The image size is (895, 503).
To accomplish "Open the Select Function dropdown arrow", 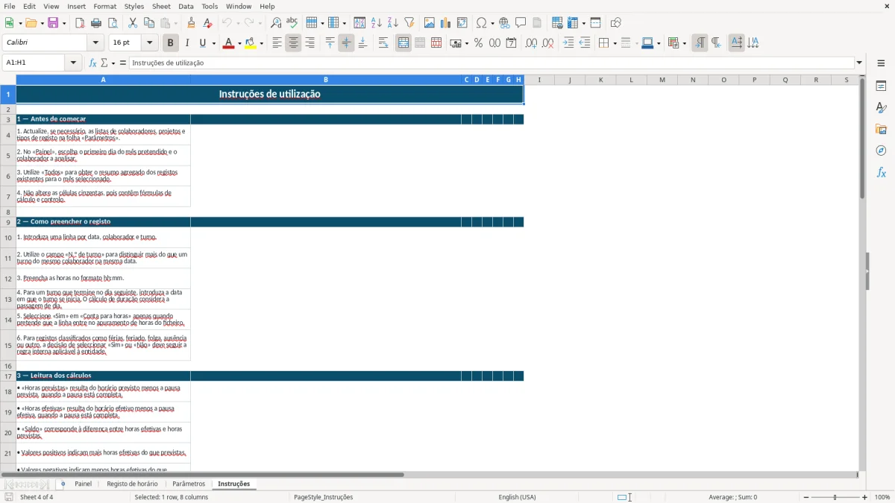I will (113, 63).
